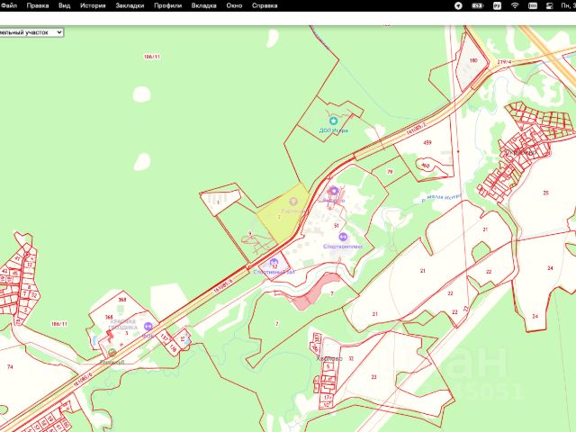
Task: Click the Спорткомплекс purple map marker
Action: tap(343, 237)
